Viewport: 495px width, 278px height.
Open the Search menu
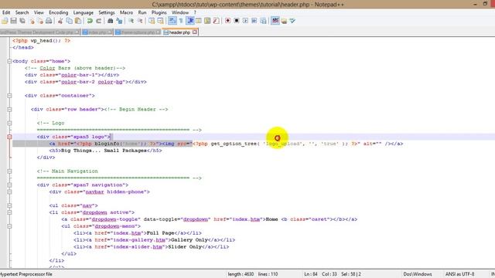coord(22,12)
